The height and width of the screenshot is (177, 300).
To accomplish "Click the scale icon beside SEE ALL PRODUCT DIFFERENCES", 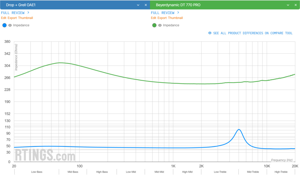I will 210,33.
